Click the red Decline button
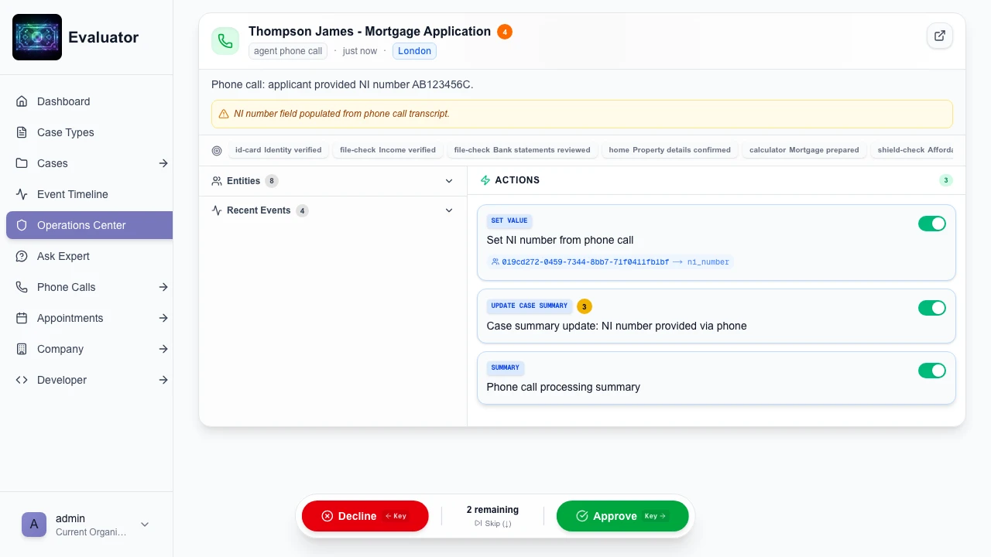 pos(365,516)
